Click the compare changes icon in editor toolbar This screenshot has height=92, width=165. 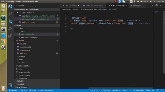click(152, 5)
